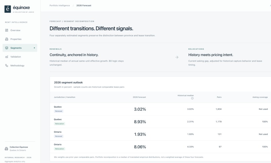Click the Collection Équinoxe building icon
Viewport: 271px width, 163px height.
point(6,149)
